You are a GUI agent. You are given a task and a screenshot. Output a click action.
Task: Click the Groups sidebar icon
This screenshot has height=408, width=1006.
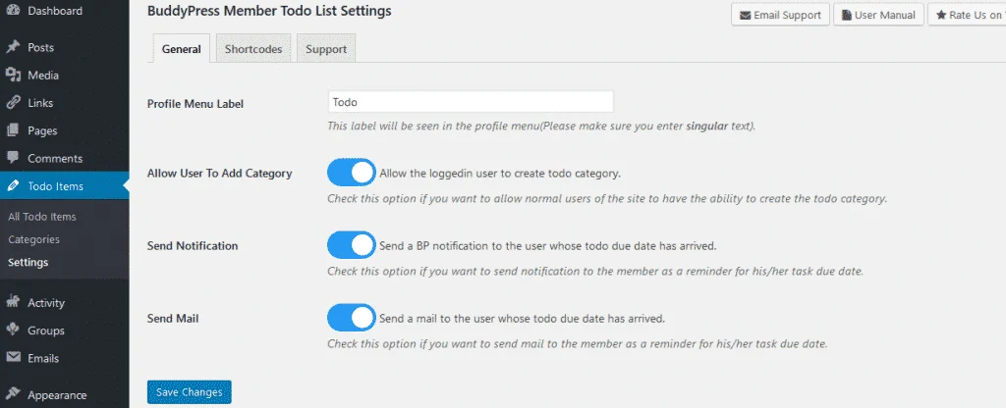[13, 331]
